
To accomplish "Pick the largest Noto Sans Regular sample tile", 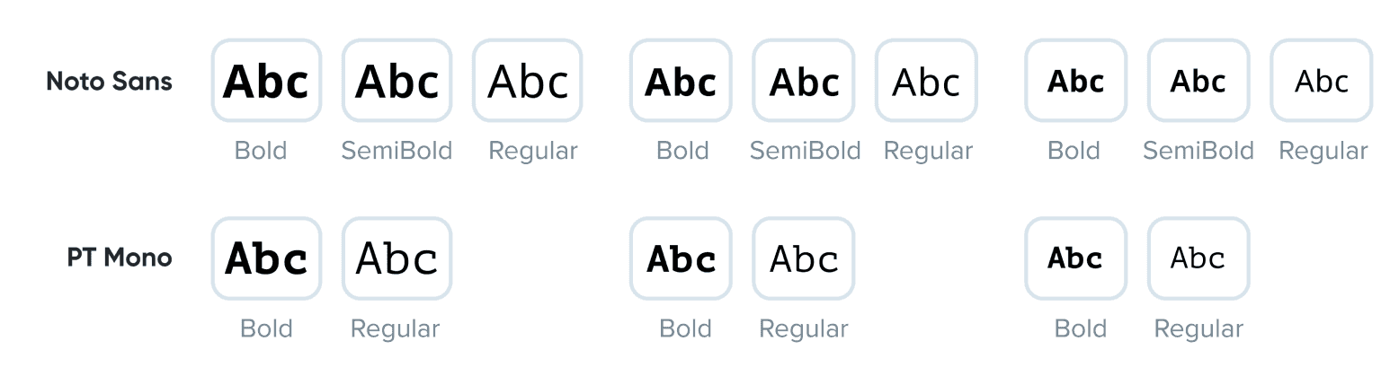I will pyautogui.click(x=528, y=81).
